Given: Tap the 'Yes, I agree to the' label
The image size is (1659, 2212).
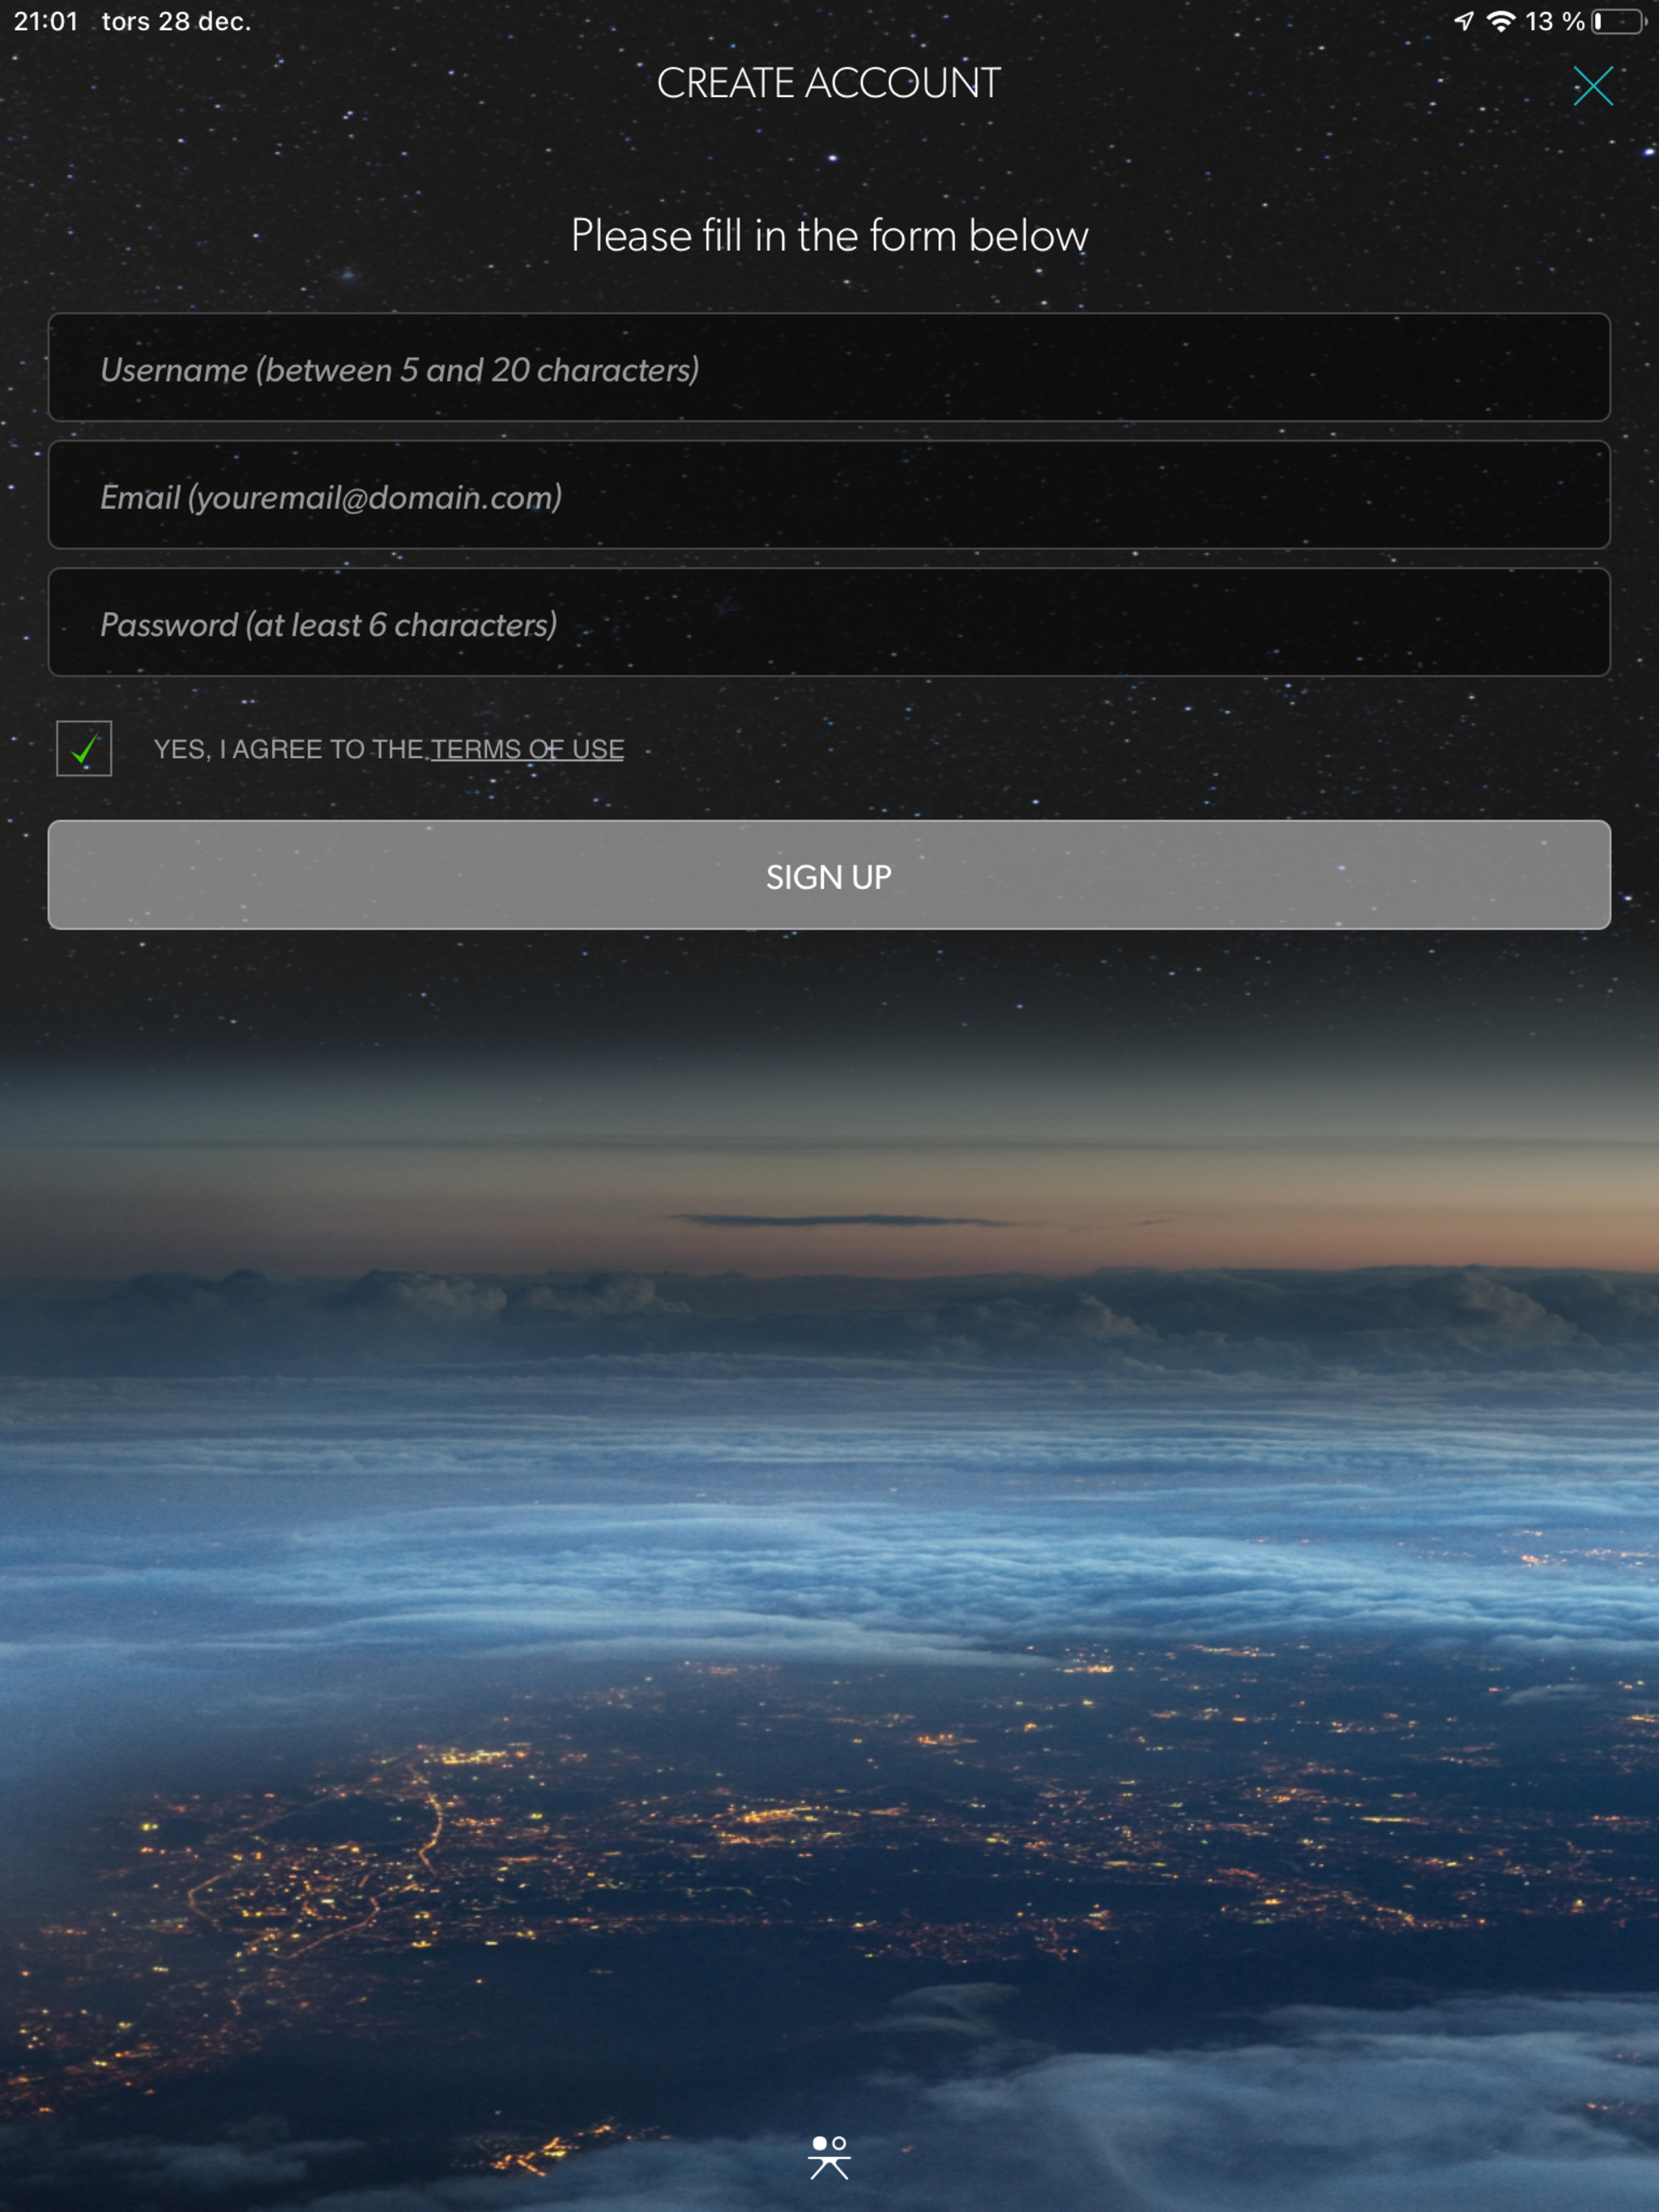Looking at the screenshot, I should 288,749.
